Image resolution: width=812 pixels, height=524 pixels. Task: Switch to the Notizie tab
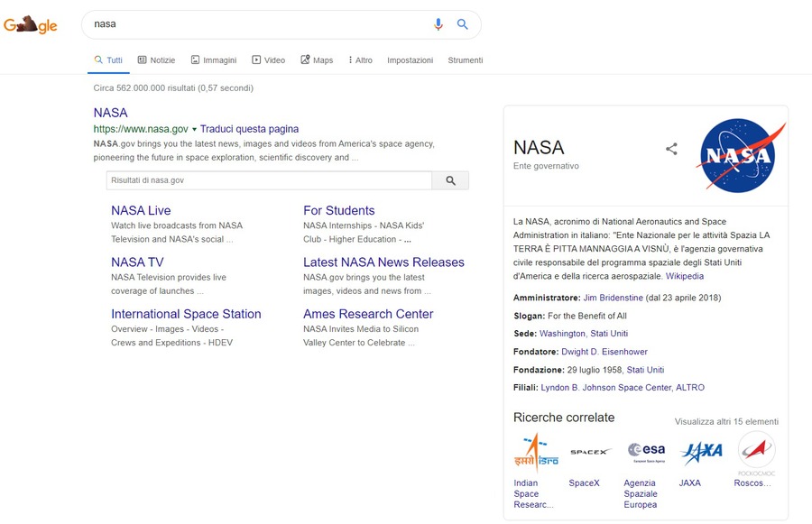[x=156, y=60]
